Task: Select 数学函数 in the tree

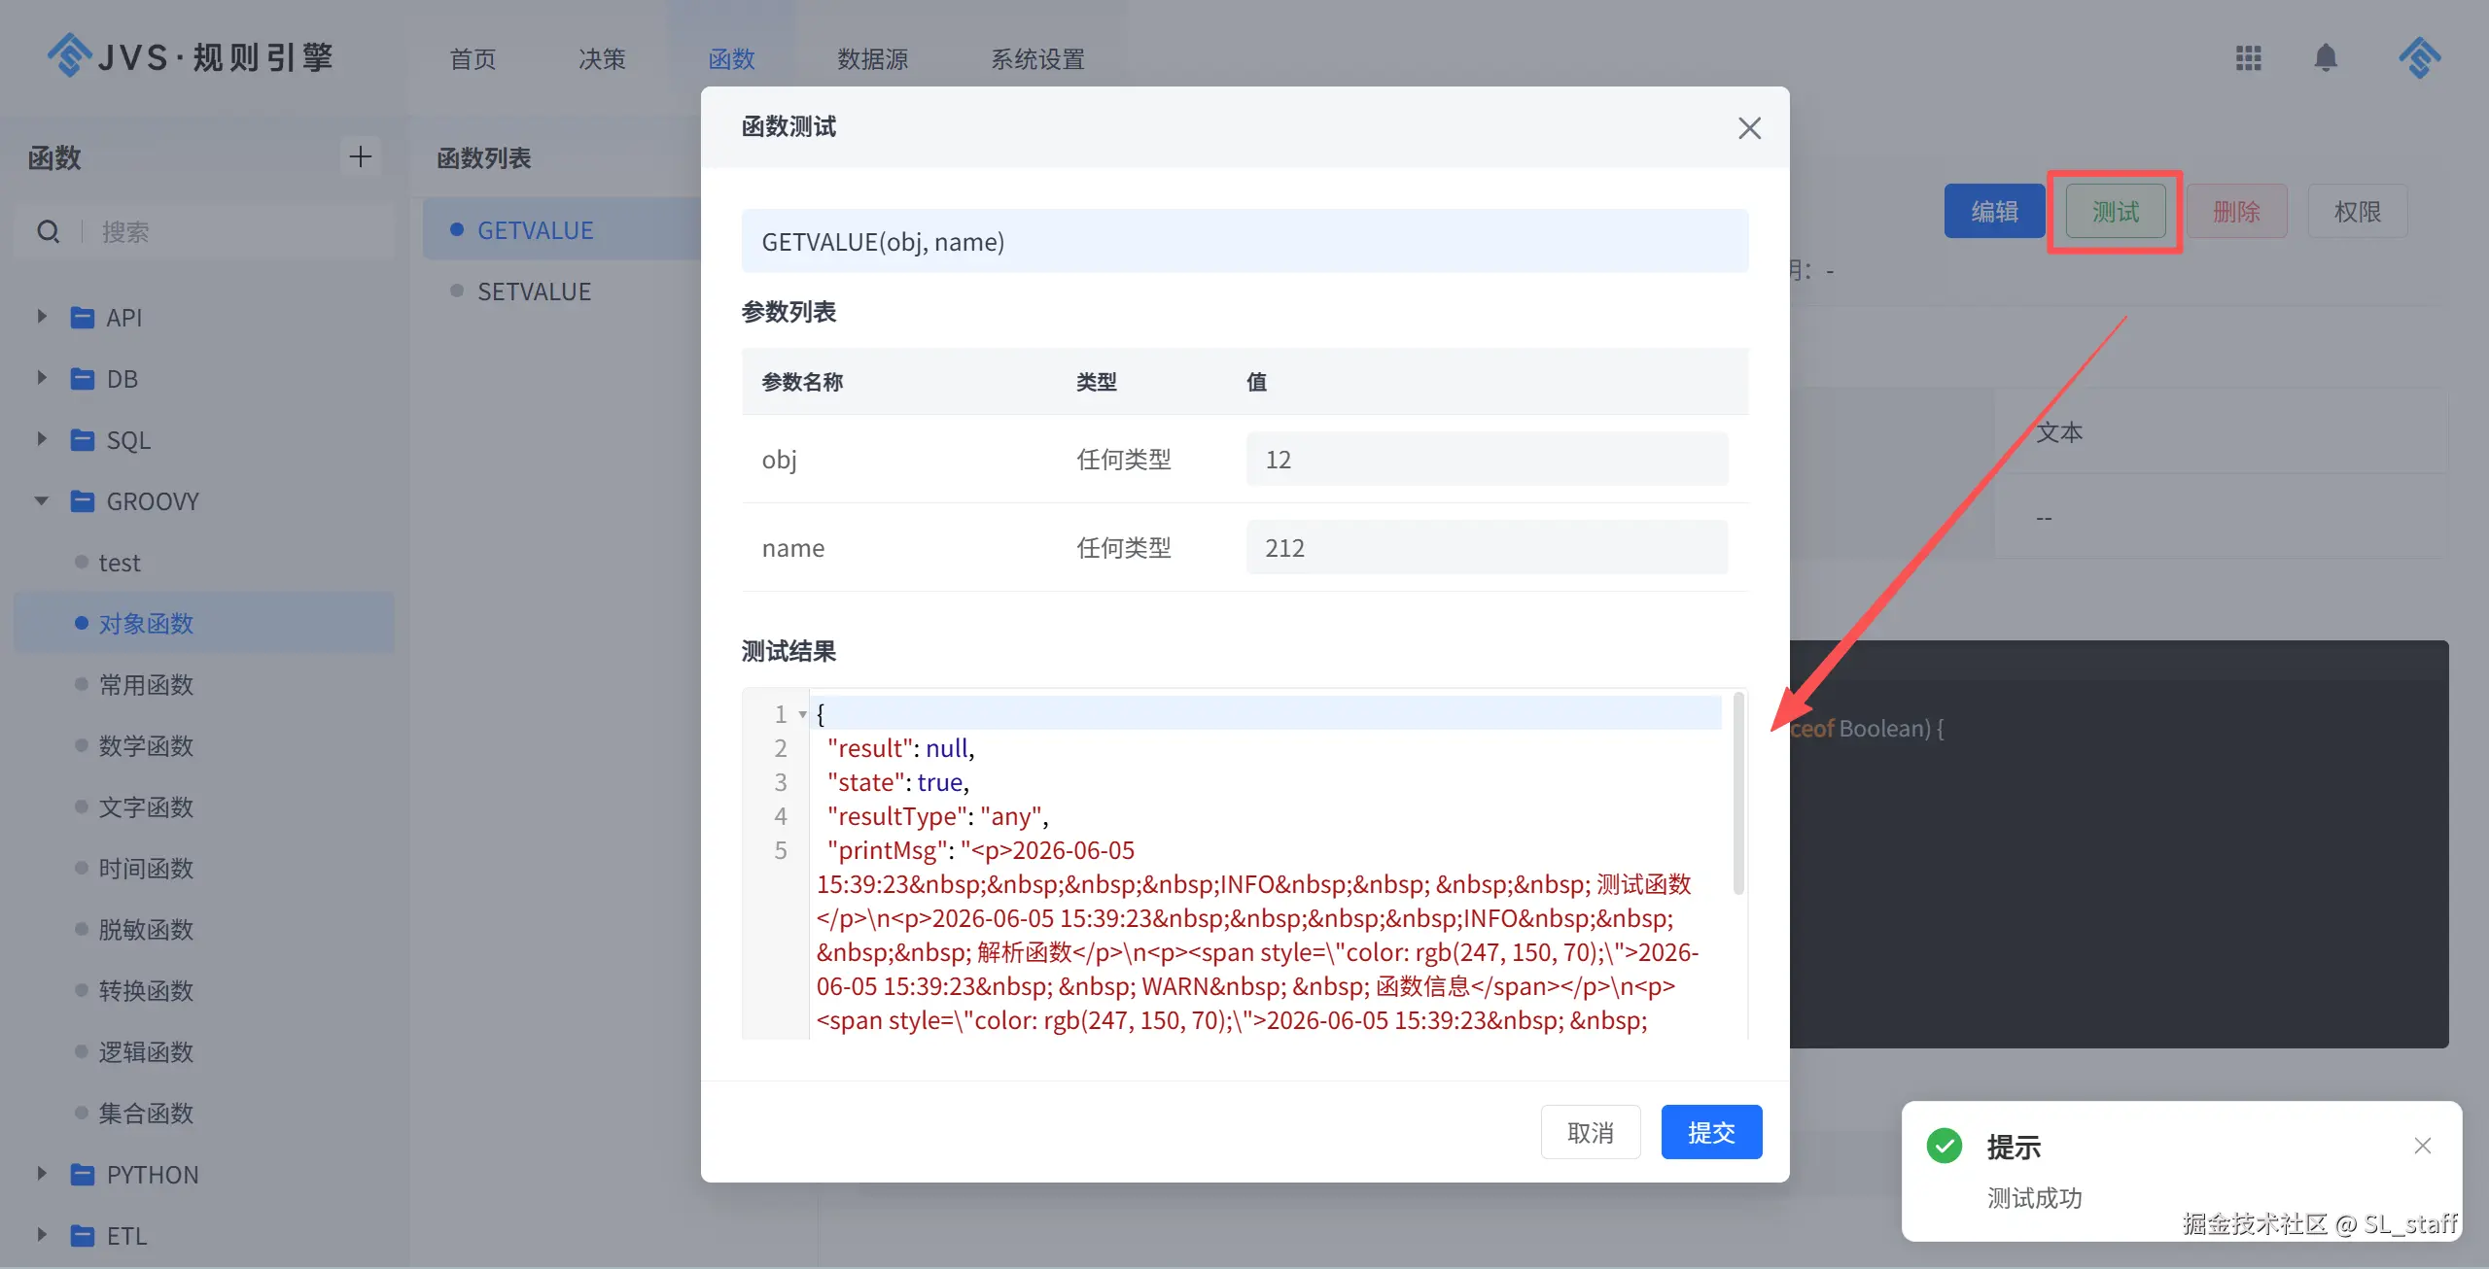Action: click(x=146, y=746)
